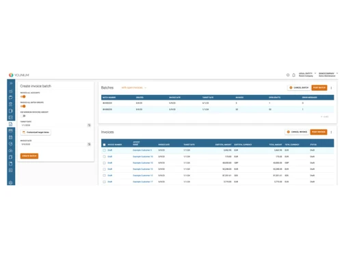Check the box for Example Customer 9 invoice
The height and width of the screenshot is (256, 342).
point(104,150)
